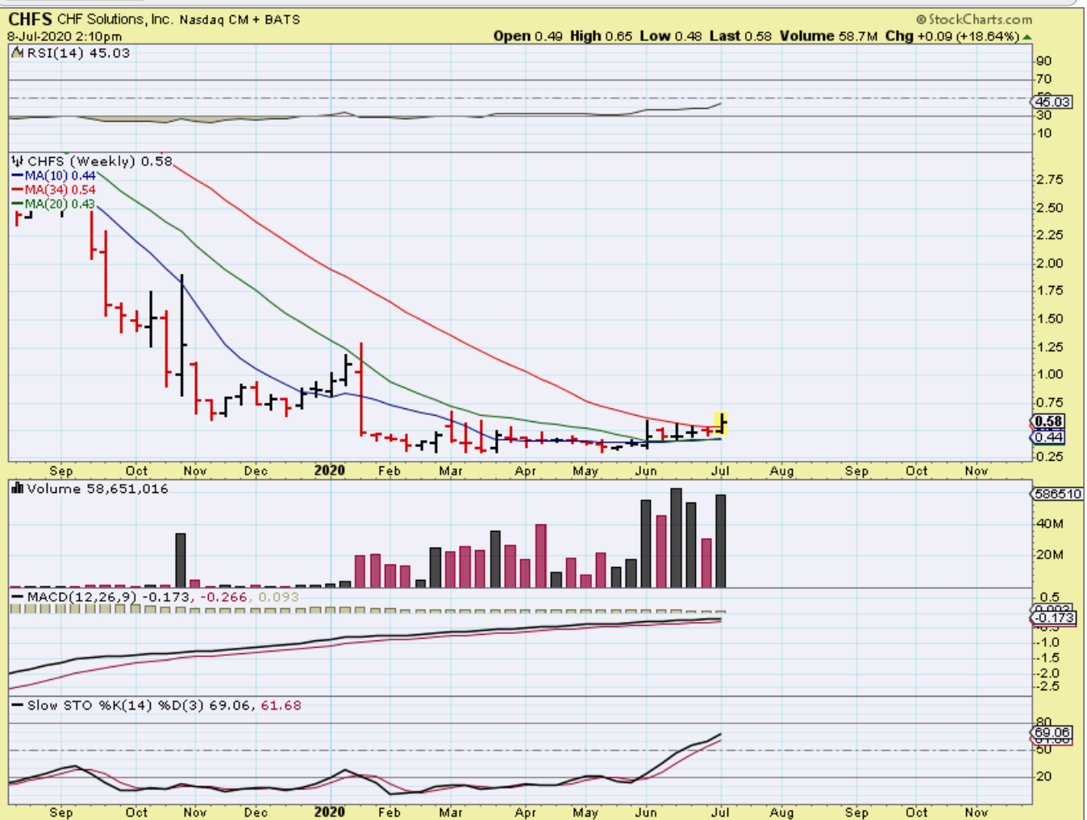Viewport: 1087px width, 820px height.
Task: Click the -0.173 MACD tag on the axis
Action: [1053, 618]
